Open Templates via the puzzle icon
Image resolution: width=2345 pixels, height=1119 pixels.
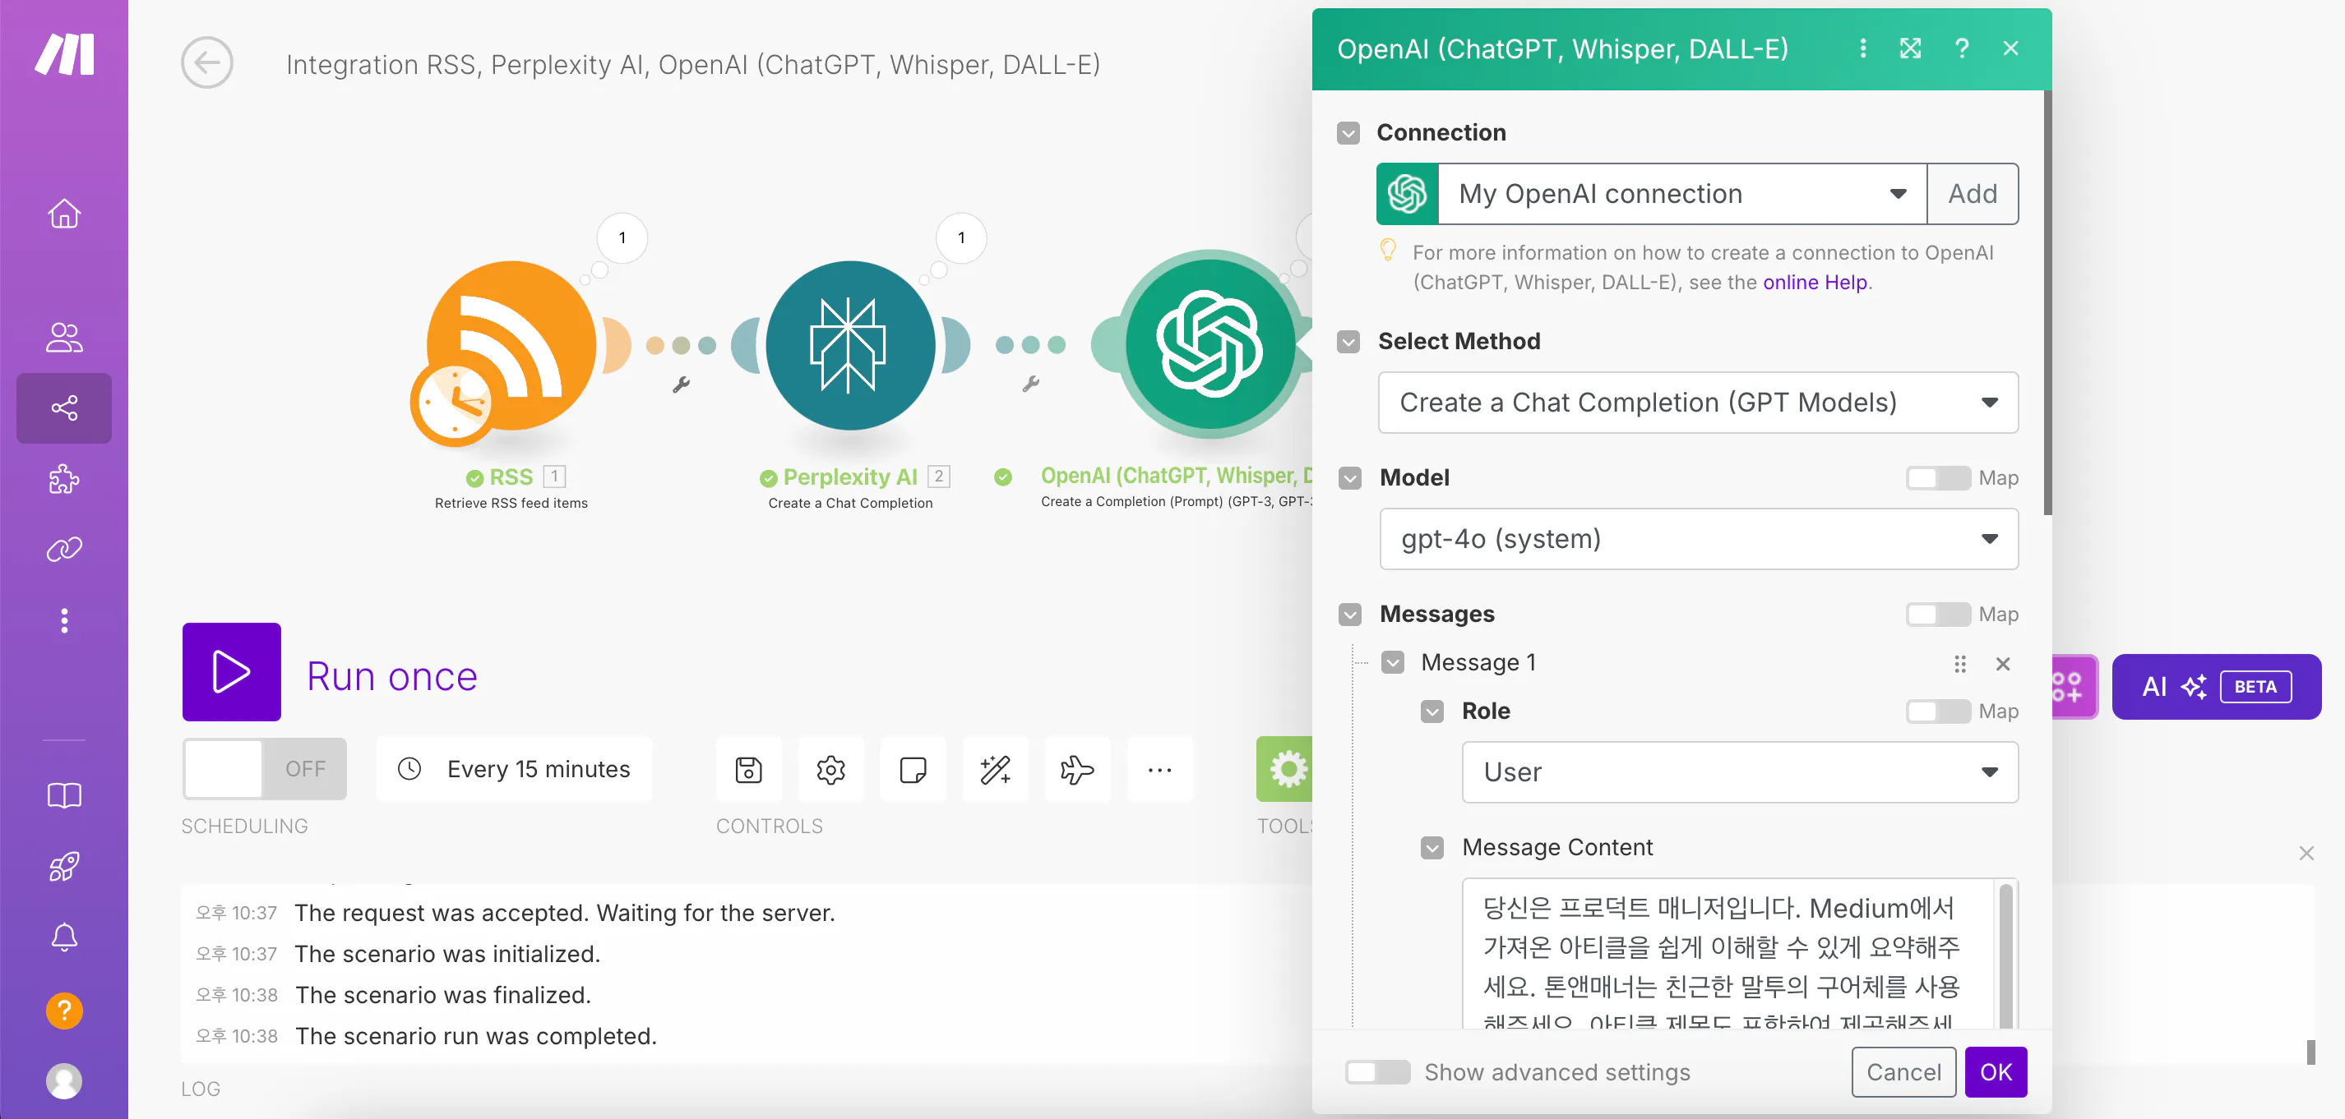[64, 478]
